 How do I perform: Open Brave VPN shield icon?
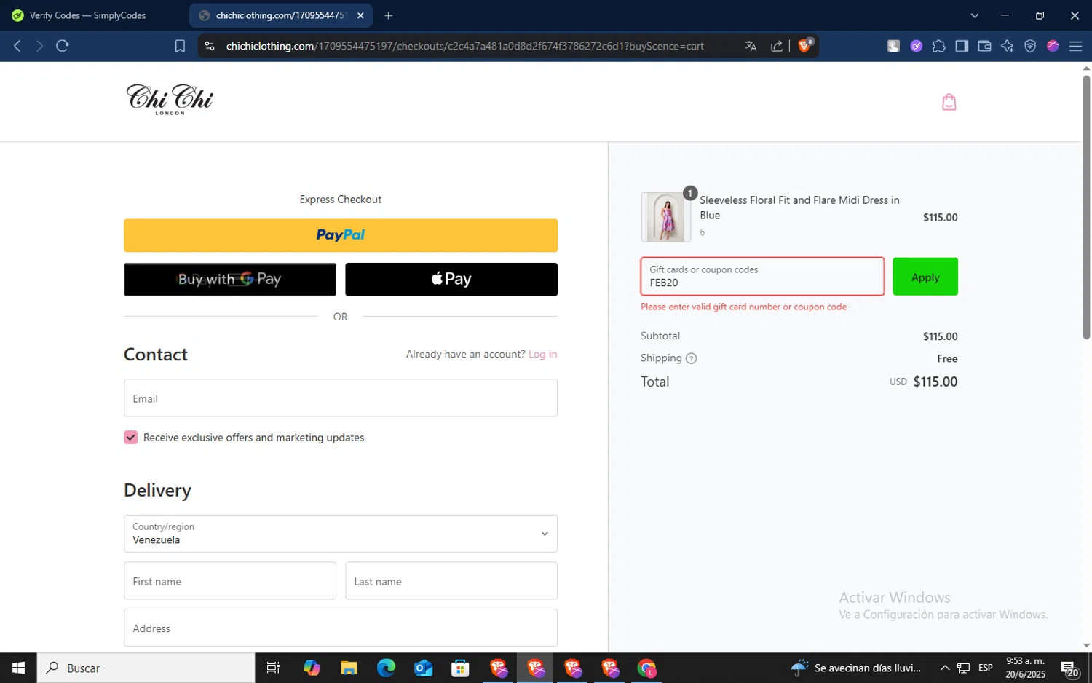tap(1030, 46)
